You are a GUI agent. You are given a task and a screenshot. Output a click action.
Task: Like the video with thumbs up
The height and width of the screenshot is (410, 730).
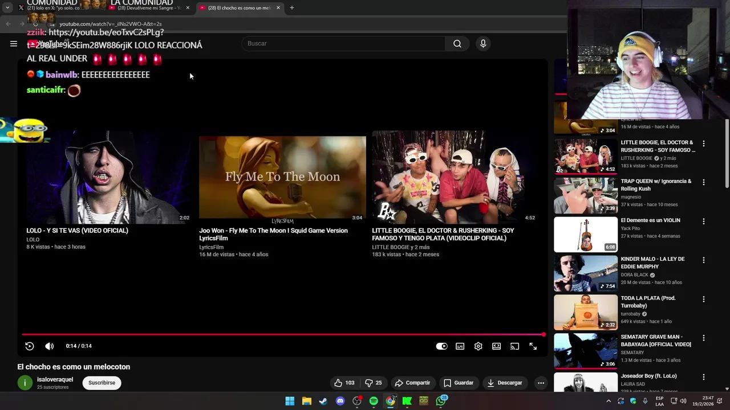(344, 383)
